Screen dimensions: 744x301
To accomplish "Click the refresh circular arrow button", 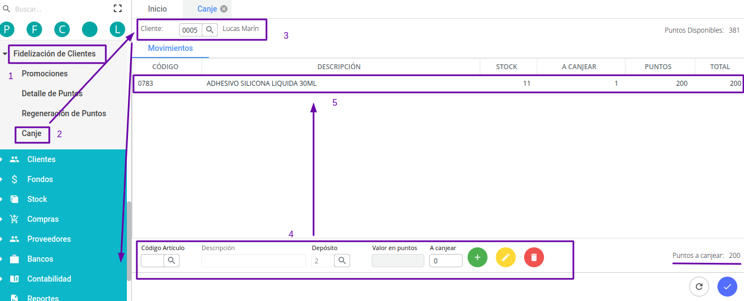I will coord(699,287).
